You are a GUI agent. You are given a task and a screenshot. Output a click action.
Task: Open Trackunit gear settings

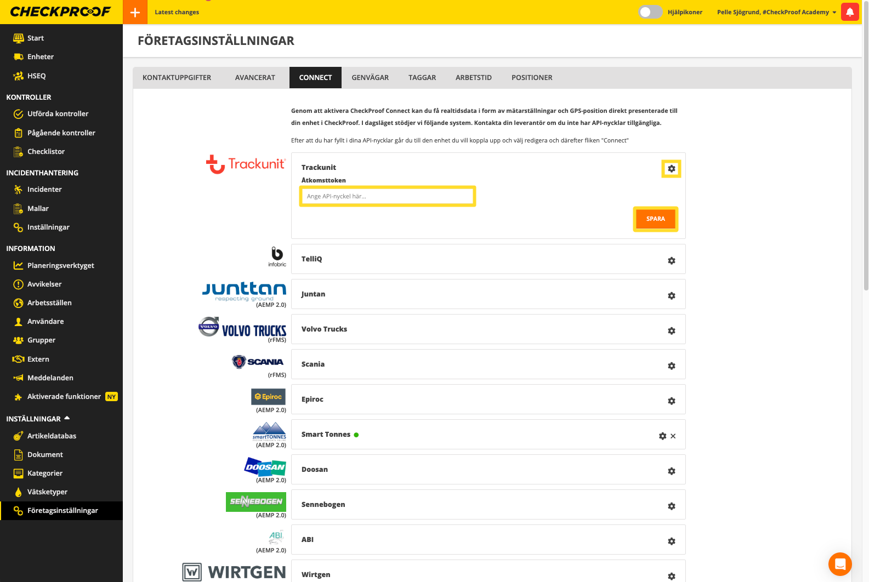pyautogui.click(x=671, y=169)
